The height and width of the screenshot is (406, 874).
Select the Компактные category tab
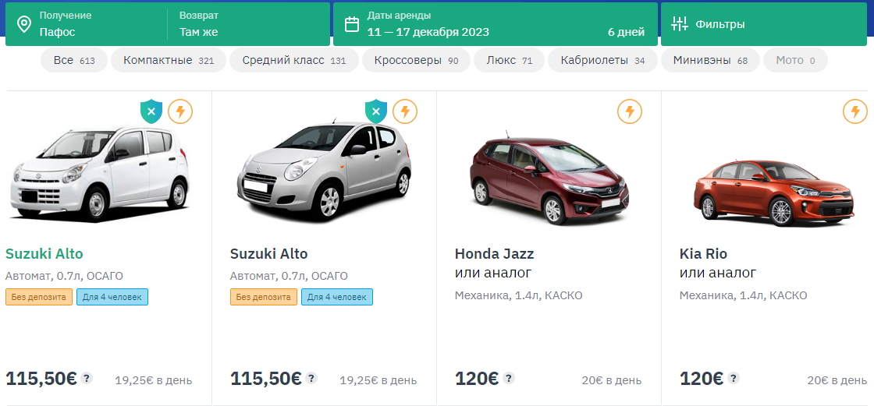pyautogui.click(x=169, y=60)
